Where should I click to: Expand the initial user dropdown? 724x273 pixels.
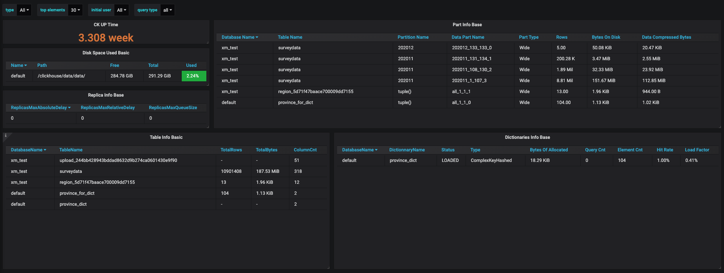[x=122, y=10]
